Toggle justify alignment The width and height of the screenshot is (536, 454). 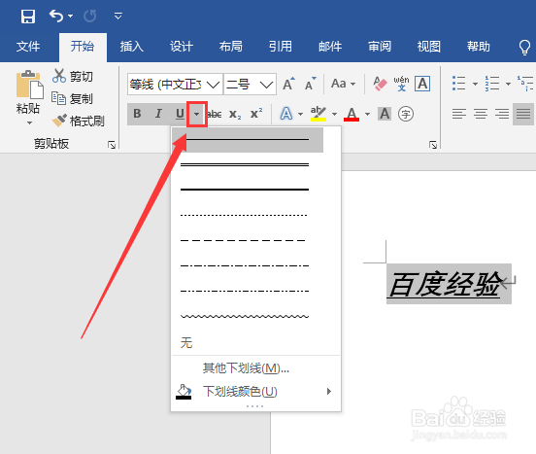click(x=523, y=114)
